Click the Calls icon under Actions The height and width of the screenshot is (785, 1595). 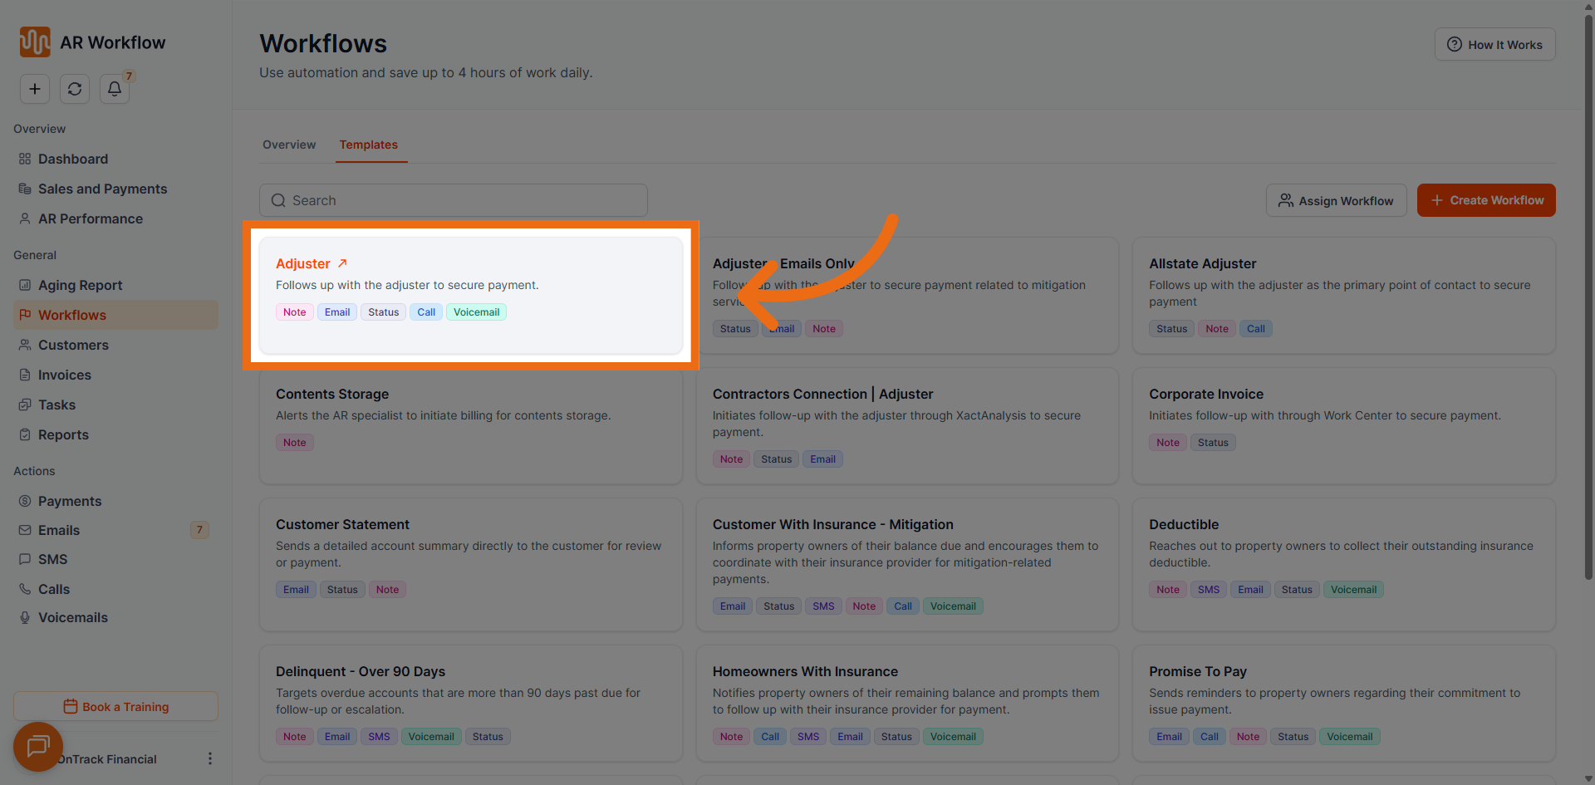(x=26, y=589)
